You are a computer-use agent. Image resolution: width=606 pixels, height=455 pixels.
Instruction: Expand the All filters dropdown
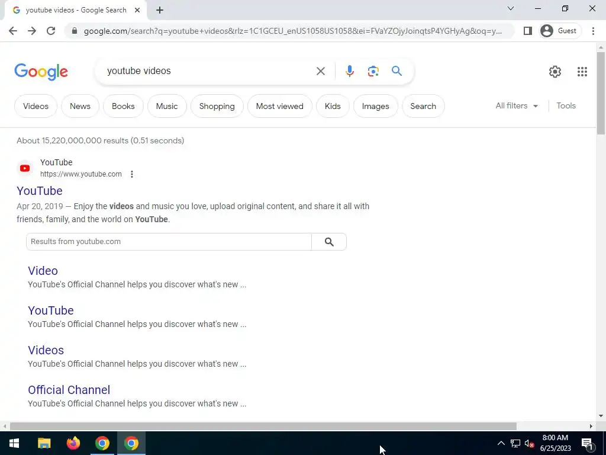(x=517, y=105)
